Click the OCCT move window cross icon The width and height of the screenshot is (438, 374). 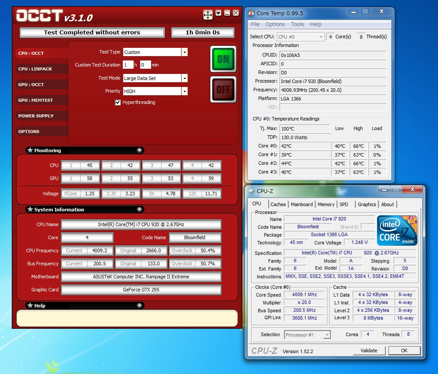[208, 14]
